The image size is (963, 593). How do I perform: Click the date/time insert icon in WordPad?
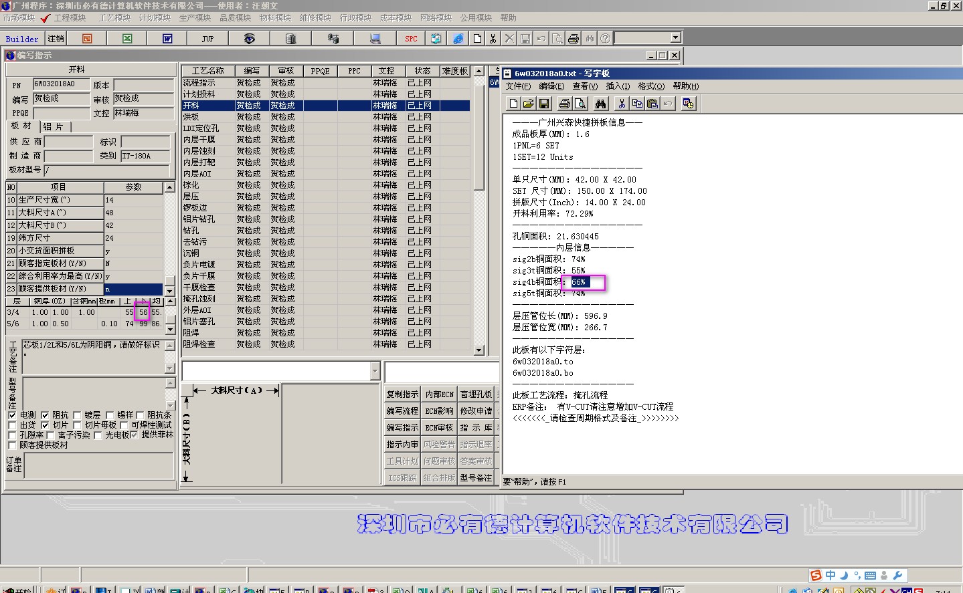click(689, 104)
